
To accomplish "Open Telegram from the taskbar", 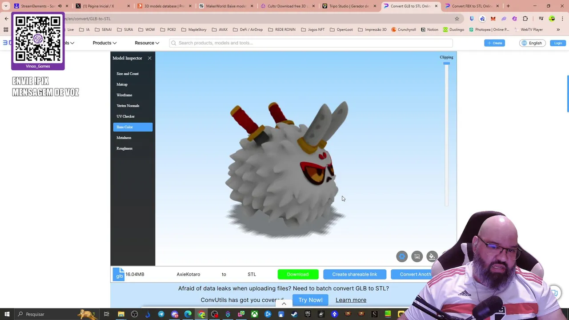I will tap(161, 314).
